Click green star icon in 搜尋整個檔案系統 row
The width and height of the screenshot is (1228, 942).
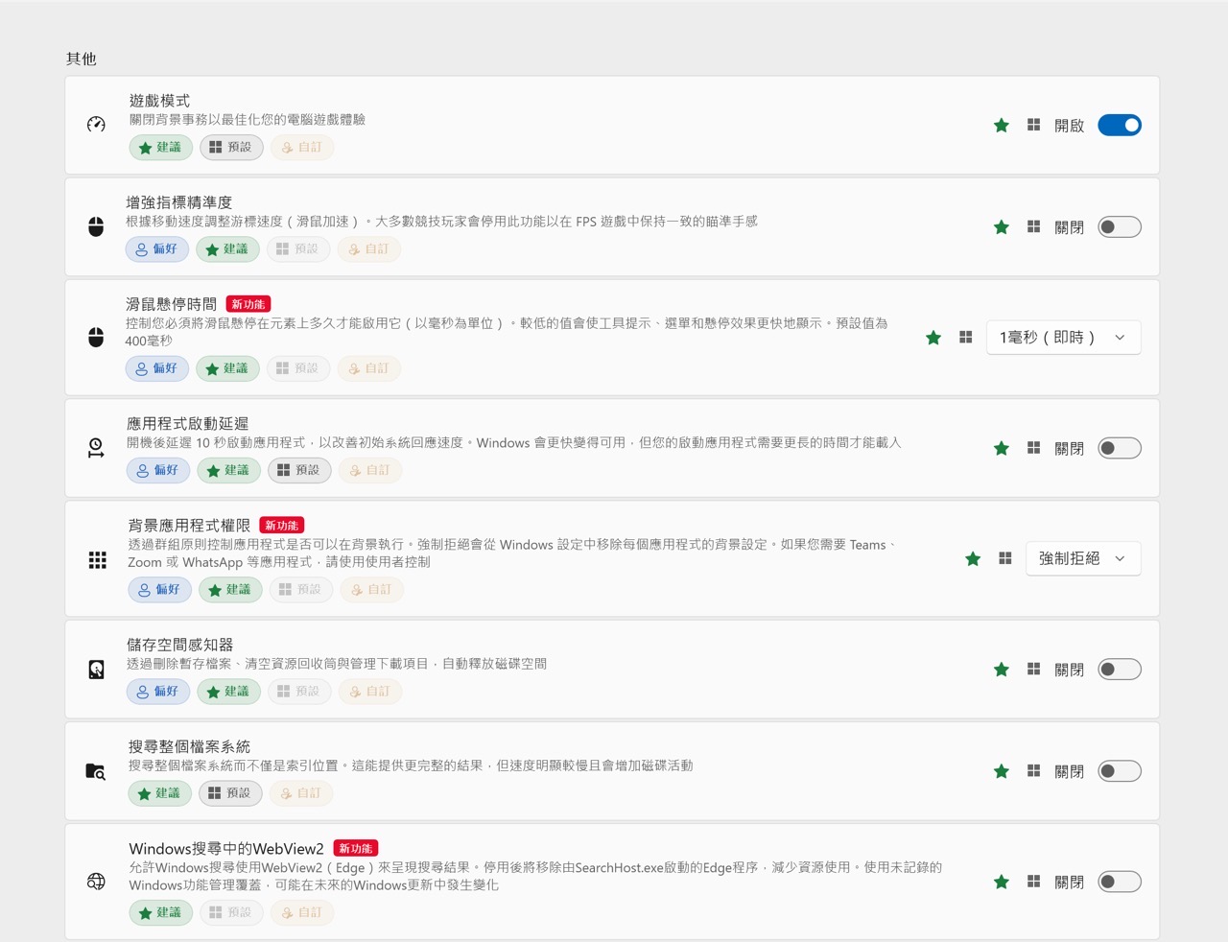point(1002,771)
